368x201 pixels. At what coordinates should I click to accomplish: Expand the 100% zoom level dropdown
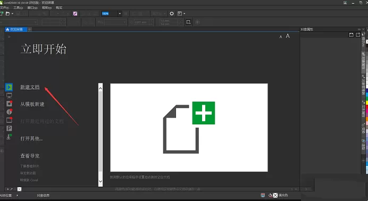120,14
